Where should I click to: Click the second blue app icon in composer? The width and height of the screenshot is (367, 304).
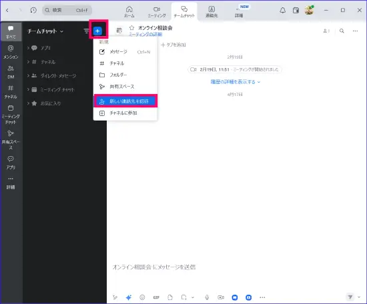pyautogui.click(x=249, y=297)
